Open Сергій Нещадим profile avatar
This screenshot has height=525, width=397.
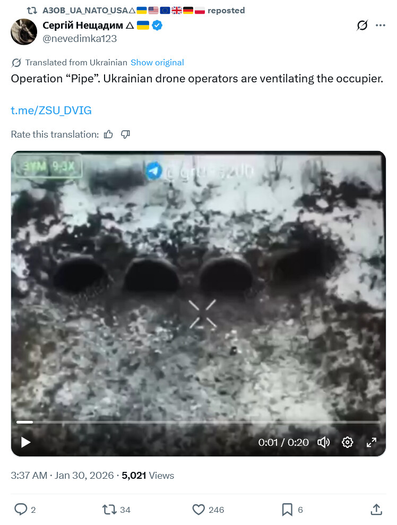(x=24, y=32)
